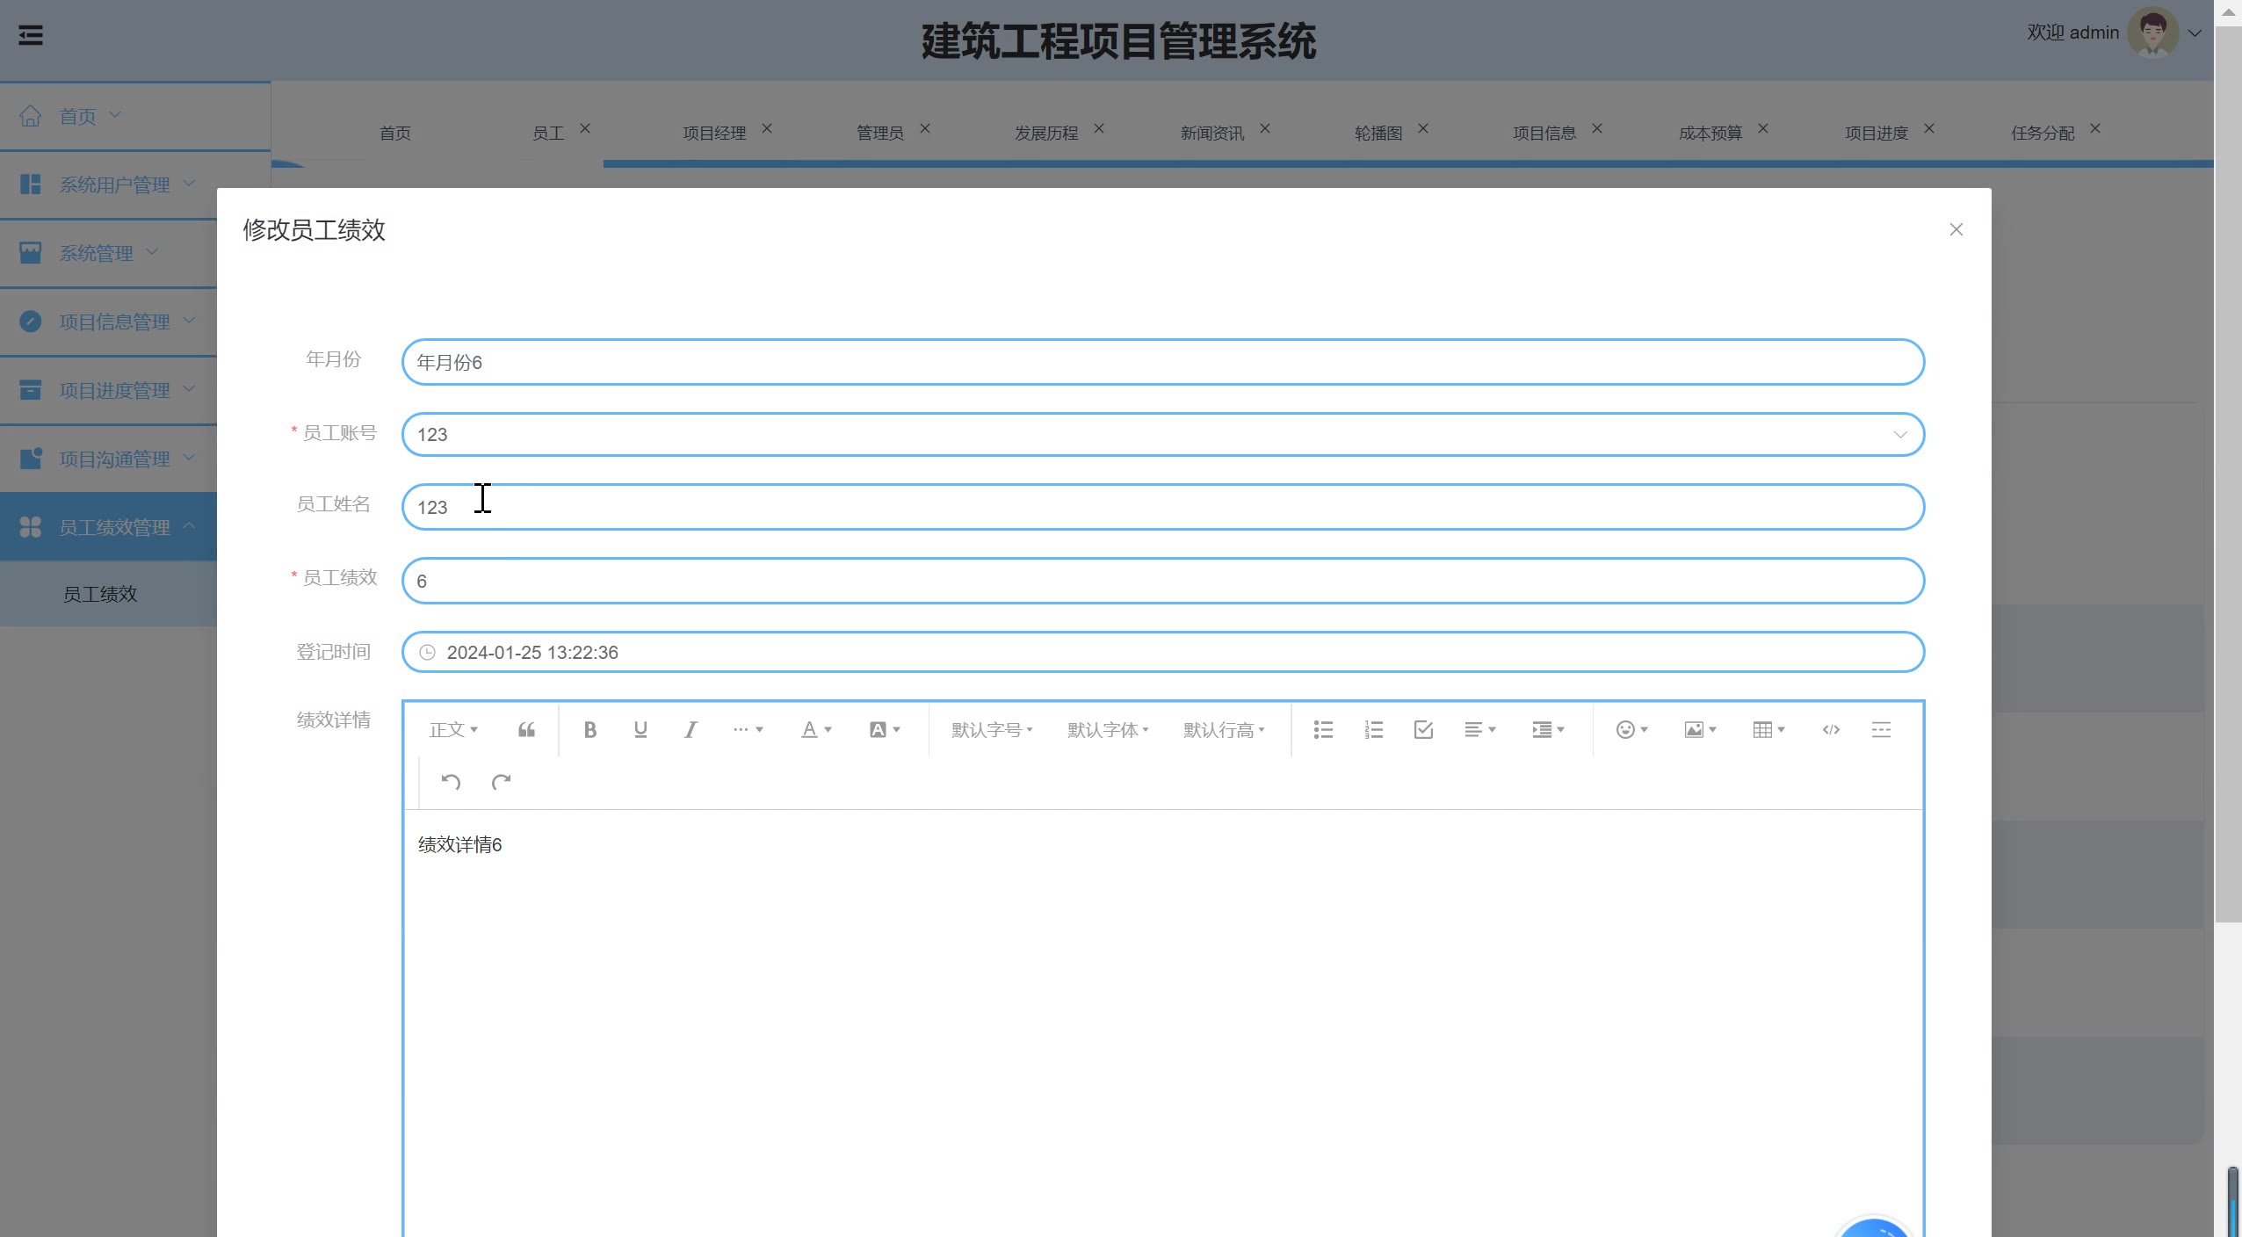The width and height of the screenshot is (2242, 1237).
Task: Apply underline formatting in editor
Action: (x=640, y=729)
